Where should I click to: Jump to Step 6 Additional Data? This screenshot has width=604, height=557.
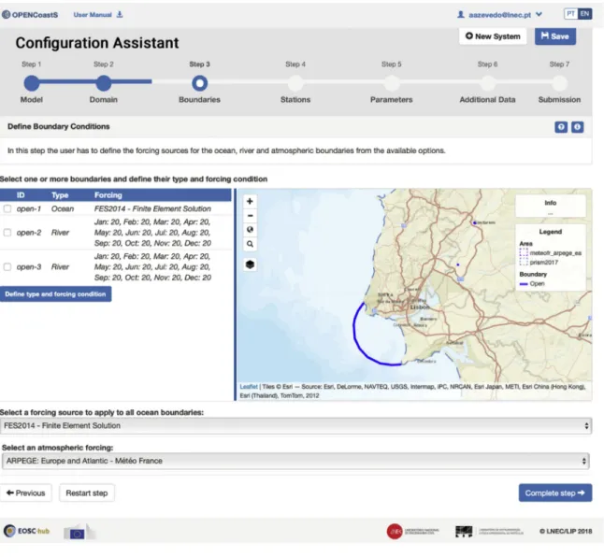(x=487, y=83)
